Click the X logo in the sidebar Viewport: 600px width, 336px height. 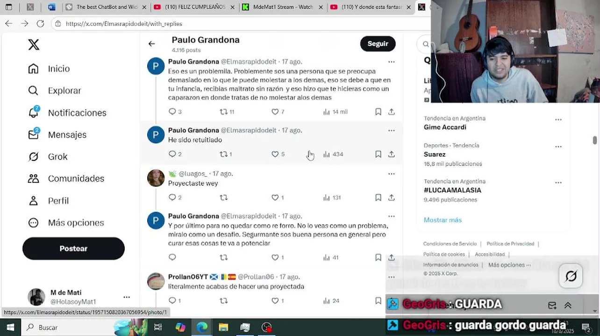click(x=34, y=44)
